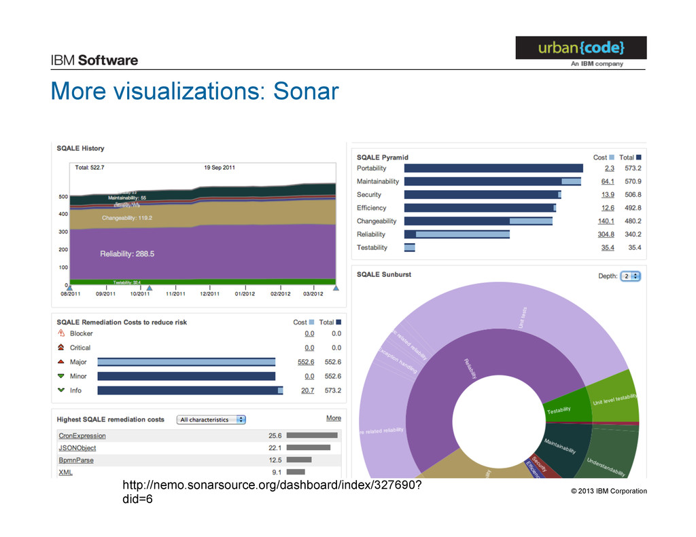Click Info remediation cost 20.7 link
The height and width of the screenshot is (537, 696).
(x=308, y=390)
